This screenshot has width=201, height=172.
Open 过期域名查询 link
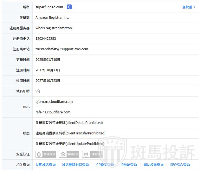click(45, 165)
